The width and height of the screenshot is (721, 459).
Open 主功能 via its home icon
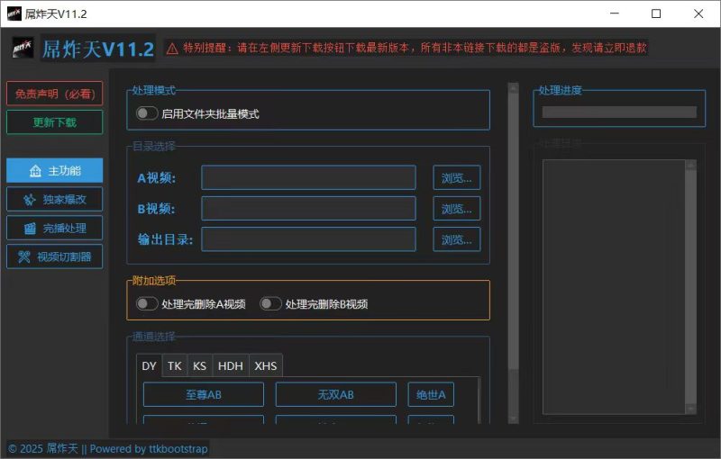36,171
